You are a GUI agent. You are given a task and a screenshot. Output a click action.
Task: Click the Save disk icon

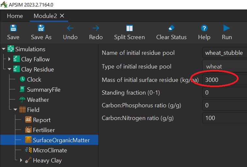click(x=13, y=28)
